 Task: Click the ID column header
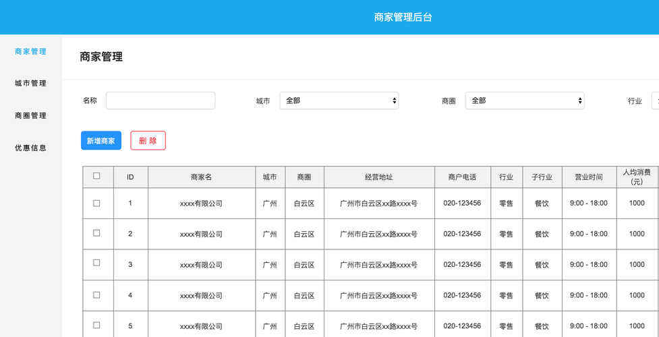130,177
